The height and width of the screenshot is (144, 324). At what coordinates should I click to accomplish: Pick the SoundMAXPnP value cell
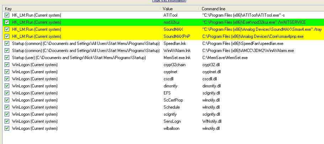(177, 36)
